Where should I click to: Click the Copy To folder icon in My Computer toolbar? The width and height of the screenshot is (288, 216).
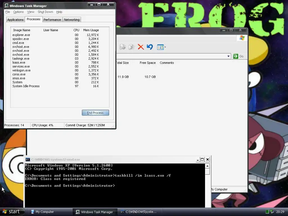pyautogui.click(x=132, y=47)
